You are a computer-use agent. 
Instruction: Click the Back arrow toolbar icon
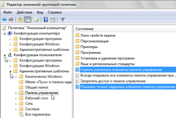(4, 20)
